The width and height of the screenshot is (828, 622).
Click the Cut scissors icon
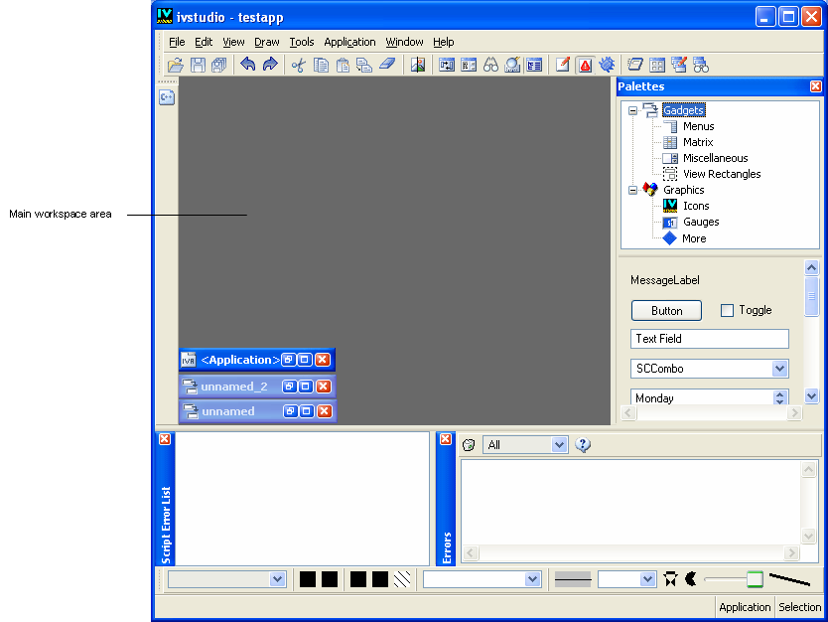coord(298,66)
